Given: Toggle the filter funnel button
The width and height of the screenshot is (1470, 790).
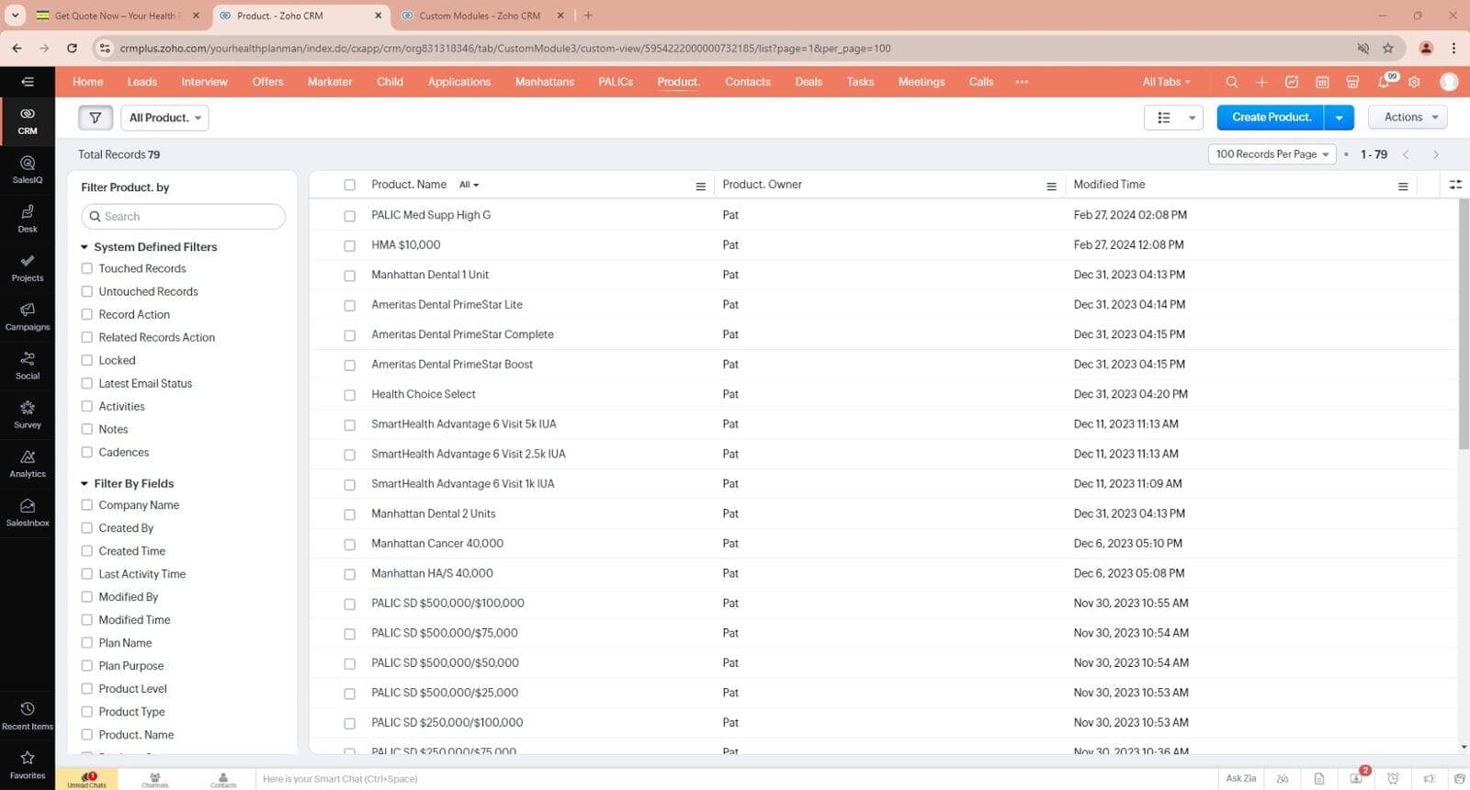Looking at the screenshot, I should 96,118.
